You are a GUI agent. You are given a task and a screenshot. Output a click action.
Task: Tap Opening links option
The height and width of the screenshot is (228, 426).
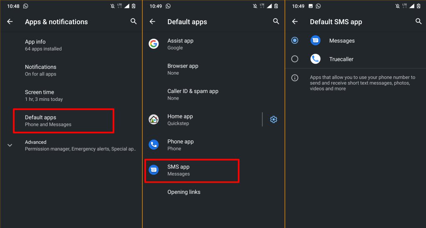pos(184,192)
